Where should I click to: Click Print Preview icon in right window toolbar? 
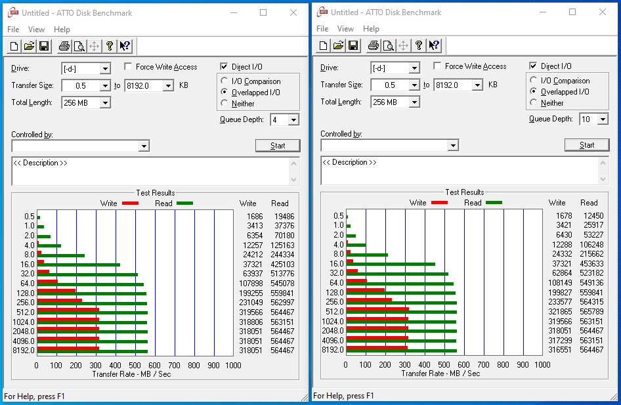389,45
